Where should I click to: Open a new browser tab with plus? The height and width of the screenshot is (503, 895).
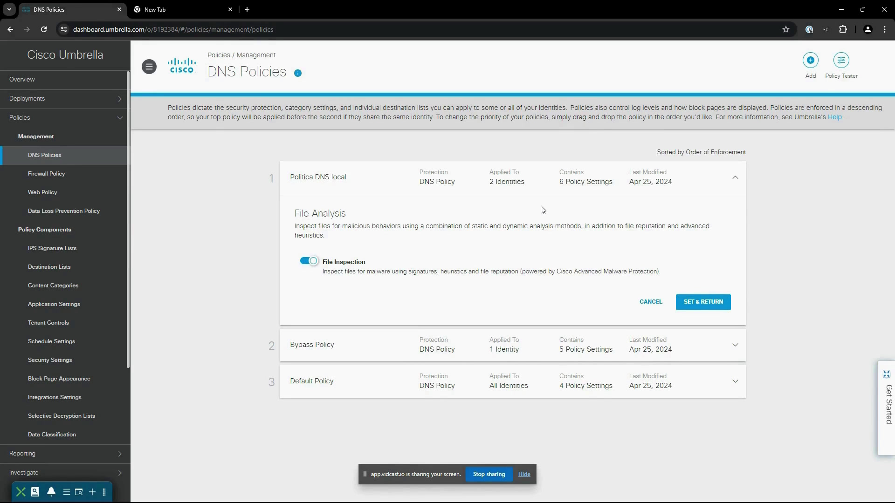click(x=247, y=9)
